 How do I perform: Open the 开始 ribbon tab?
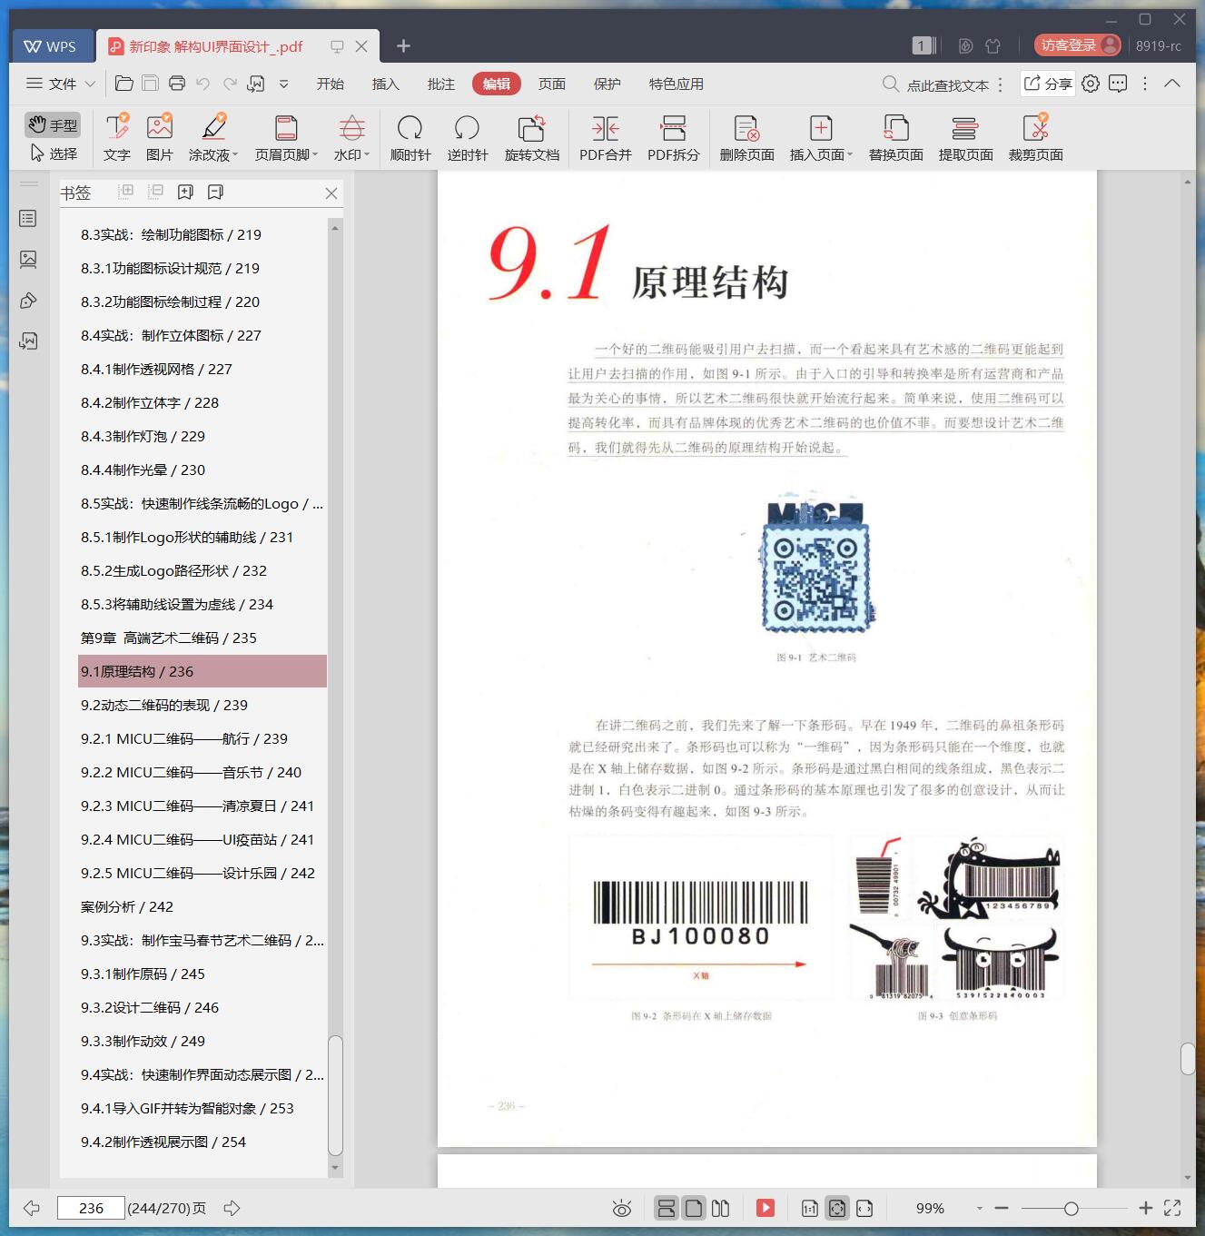[x=331, y=84]
